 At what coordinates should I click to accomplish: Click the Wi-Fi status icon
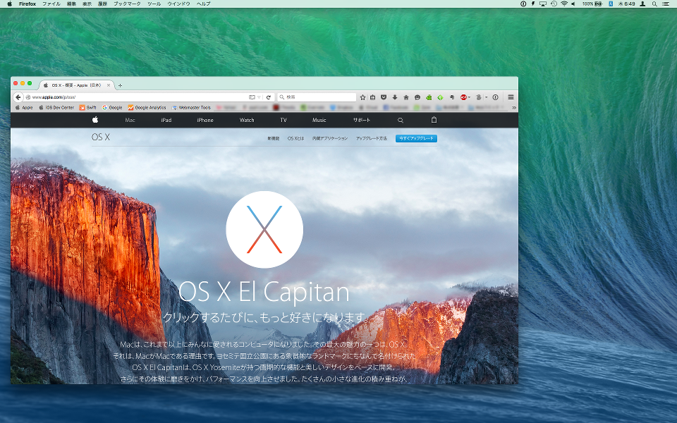[x=564, y=4]
